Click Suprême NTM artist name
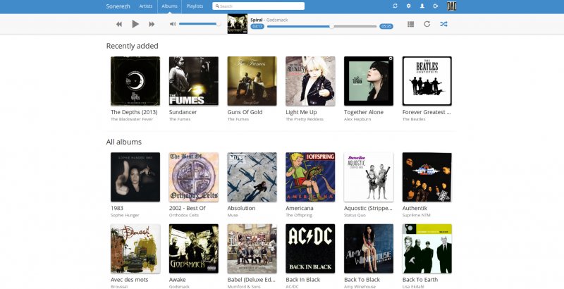Viewport: 564px width, 289px height. point(416,215)
